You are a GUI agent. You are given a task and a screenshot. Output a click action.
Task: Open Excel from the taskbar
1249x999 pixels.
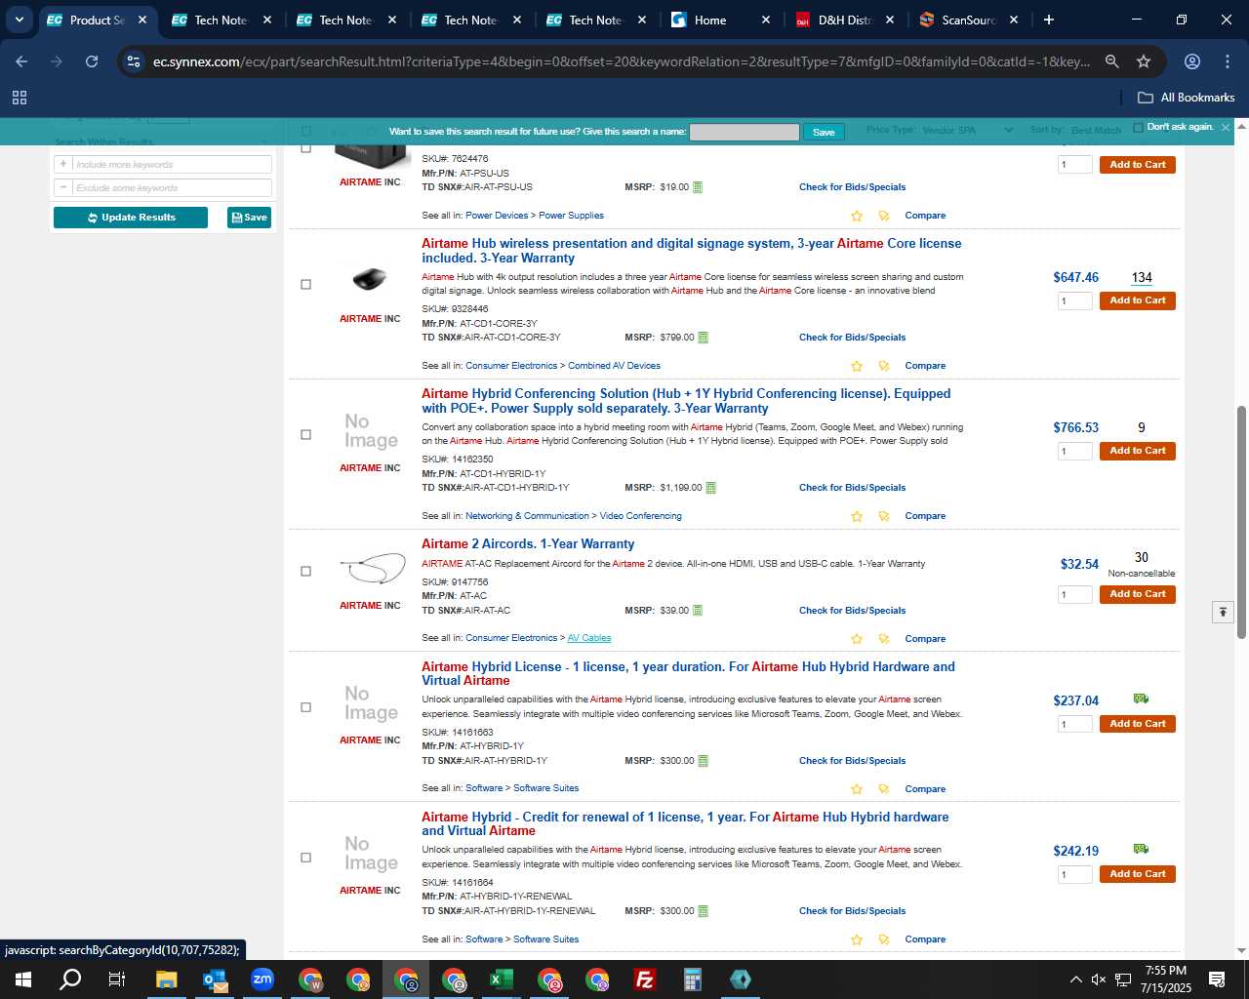(x=501, y=979)
